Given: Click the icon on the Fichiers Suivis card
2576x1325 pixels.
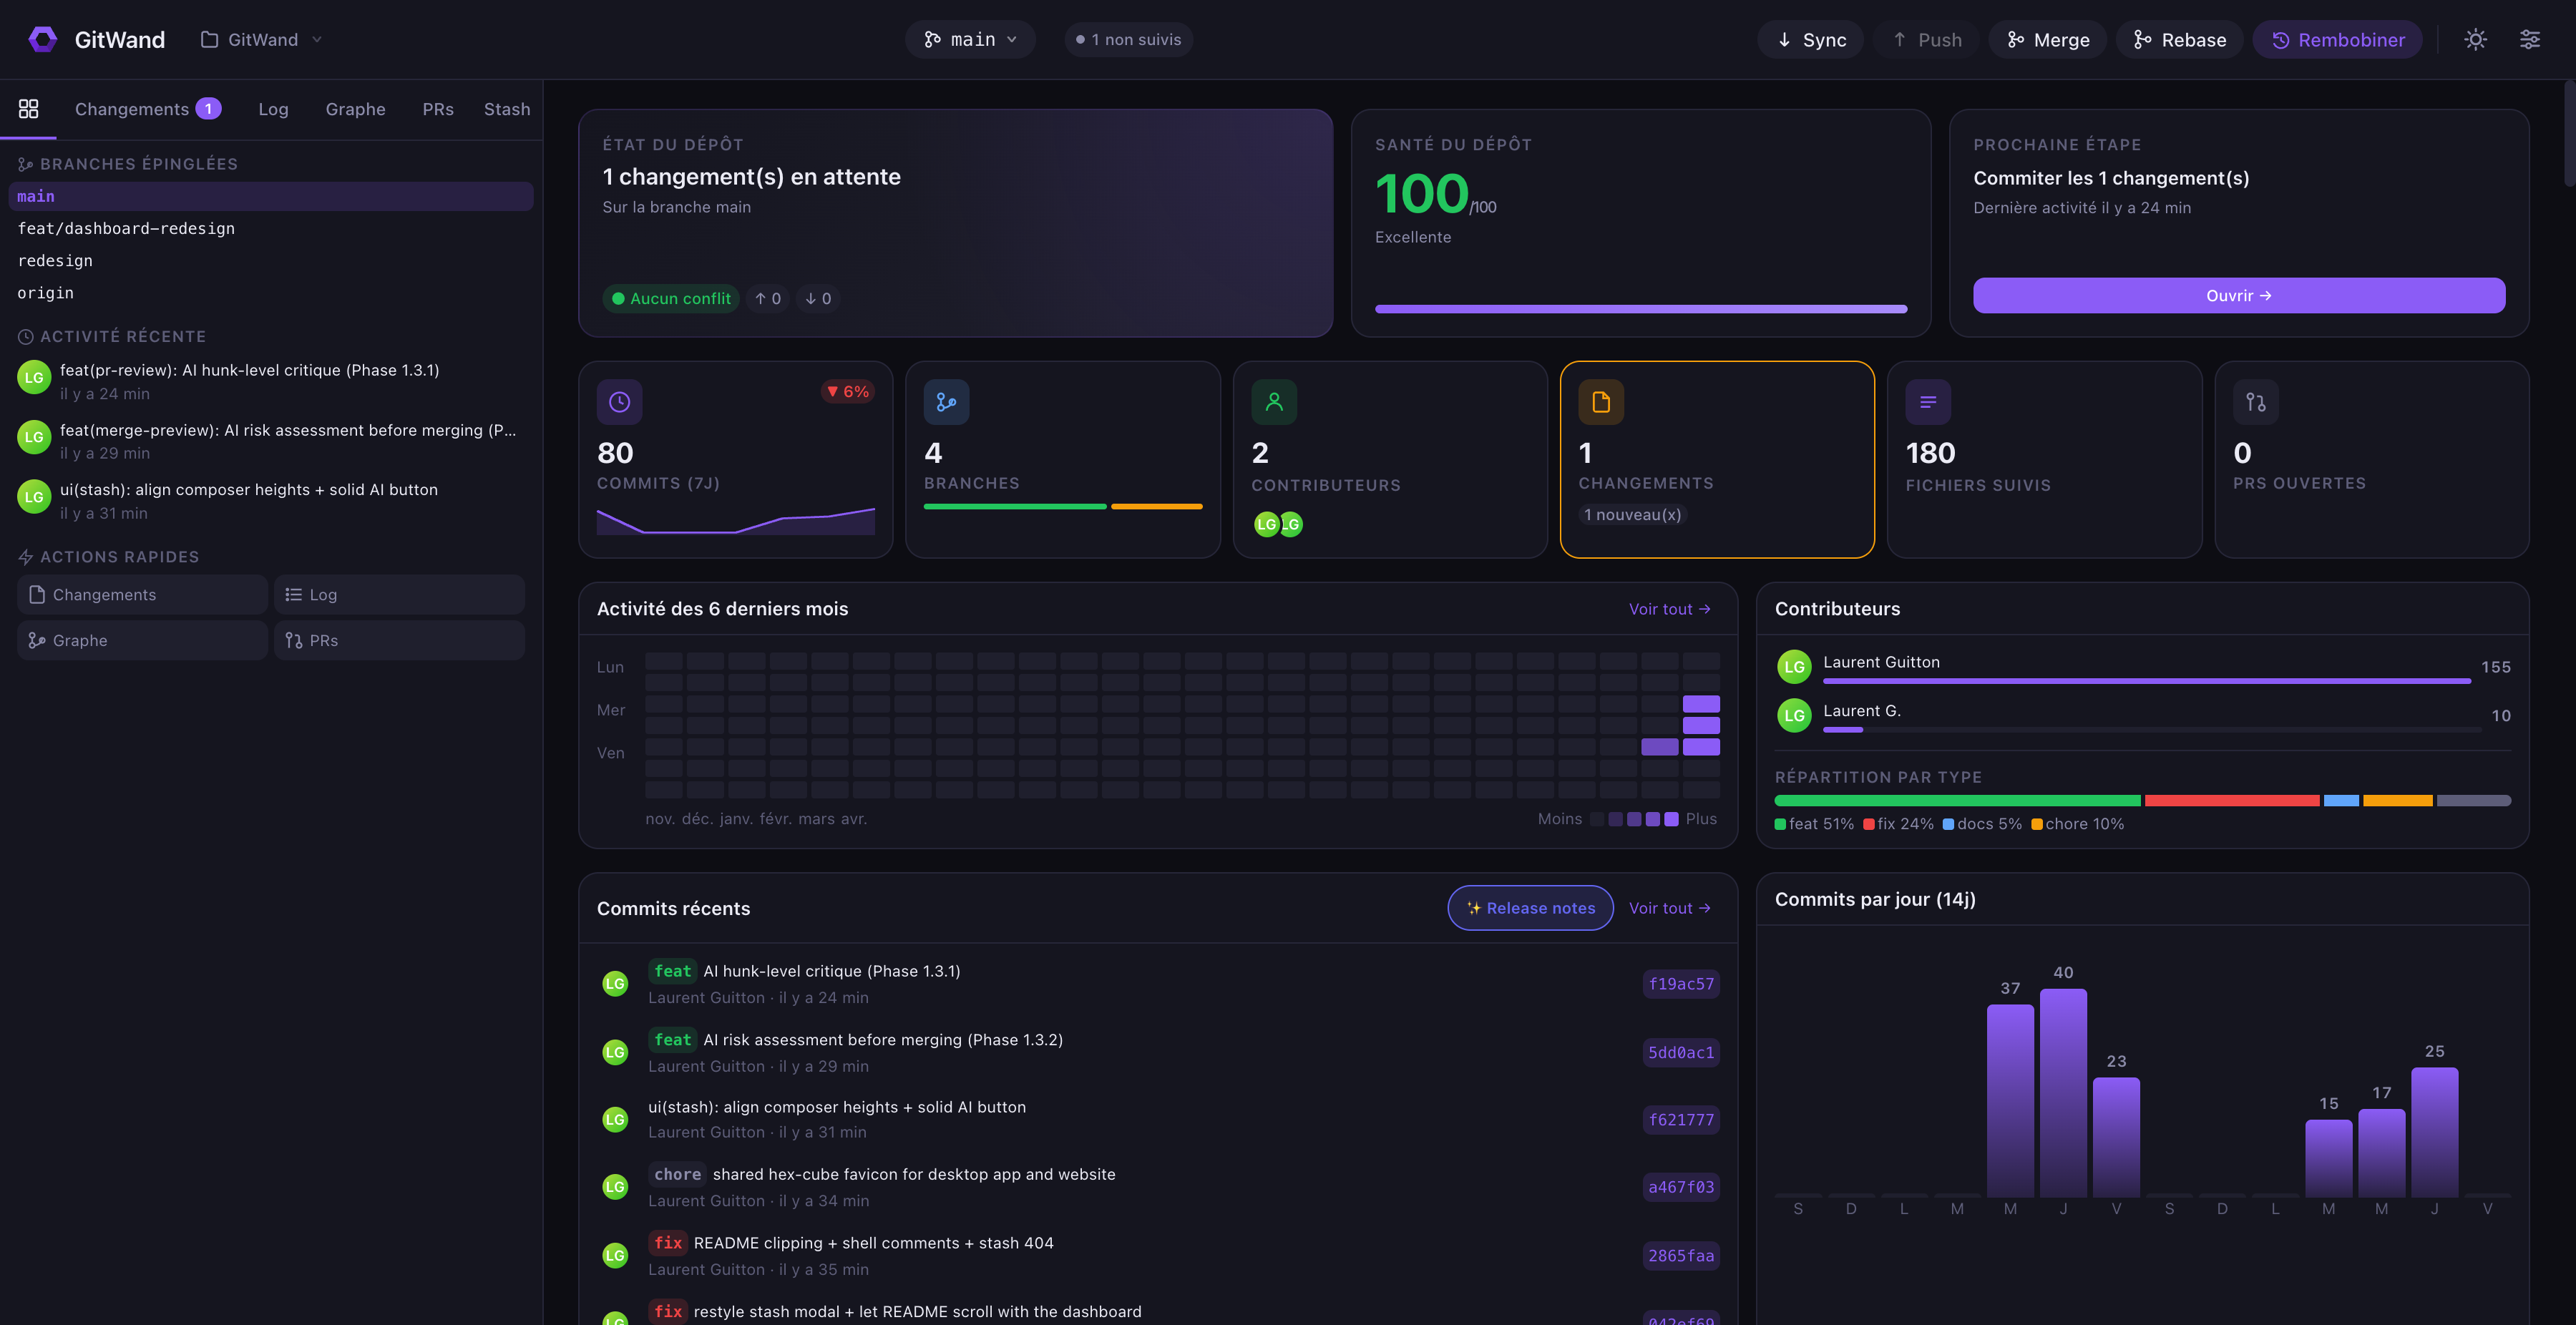Looking at the screenshot, I should [x=1928, y=402].
